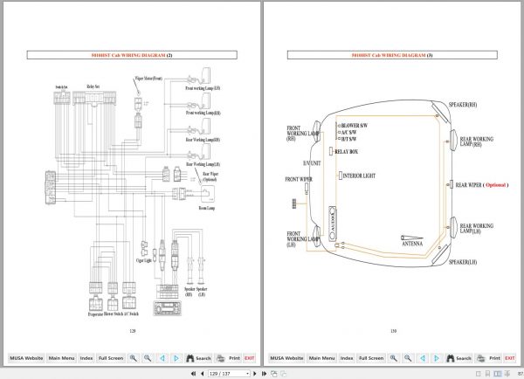This screenshot has width=524, height=379.
Task: Click the printer Print button on right page
Action: pos(488,358)
